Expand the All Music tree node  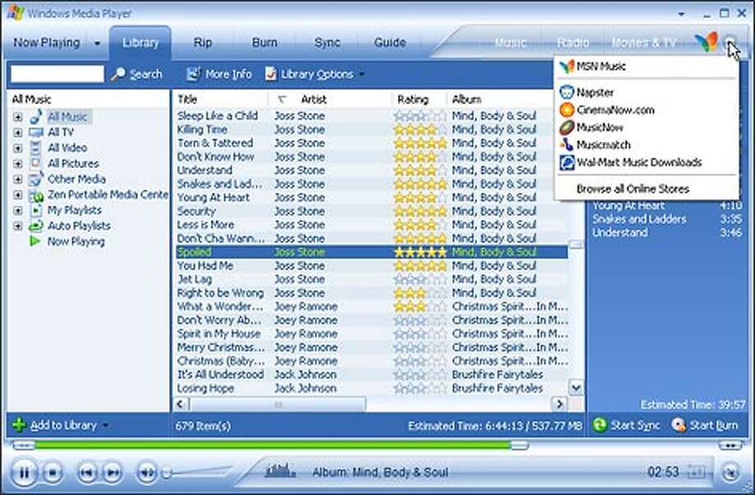click(x=18, y=116)
